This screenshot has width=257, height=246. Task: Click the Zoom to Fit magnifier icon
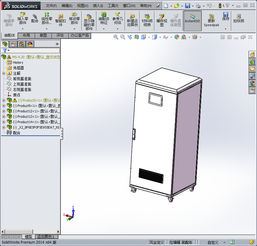pyautogui.click(x=116, y=37)
